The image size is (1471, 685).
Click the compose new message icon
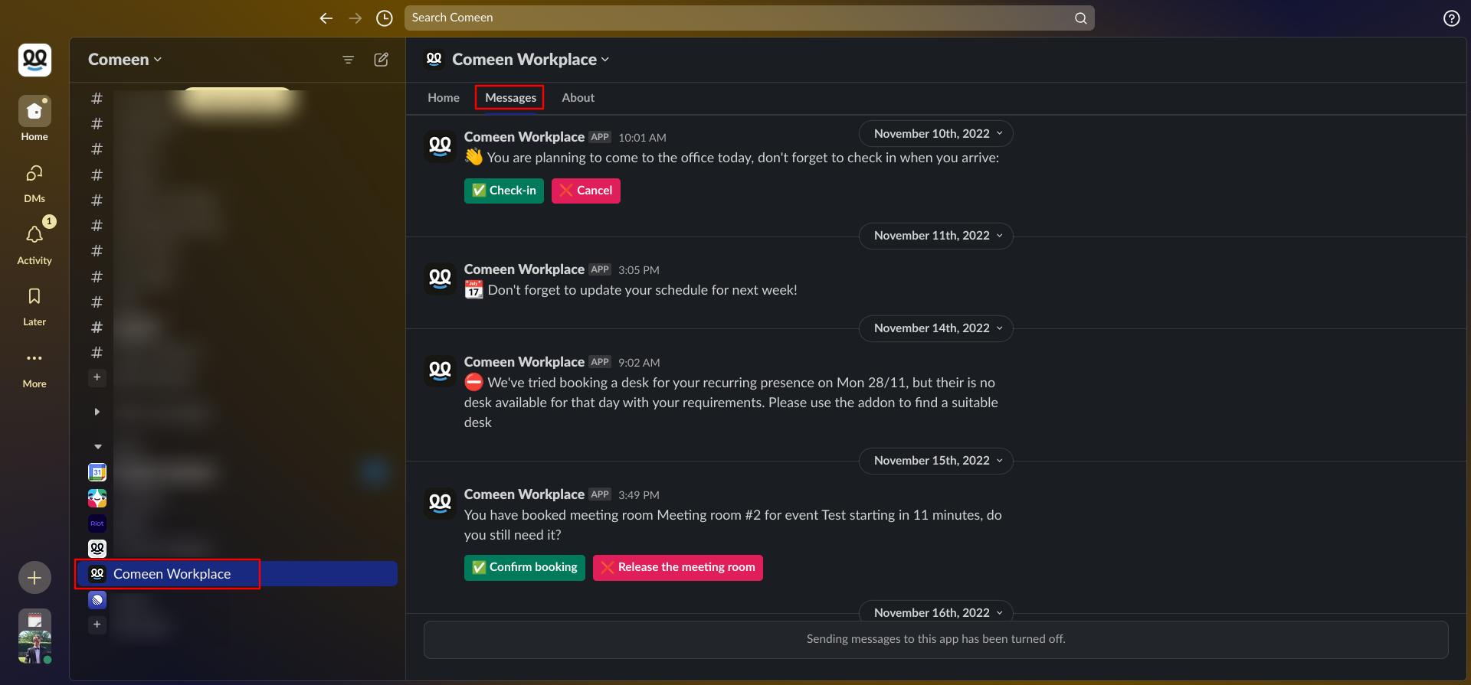click(381, 60)
